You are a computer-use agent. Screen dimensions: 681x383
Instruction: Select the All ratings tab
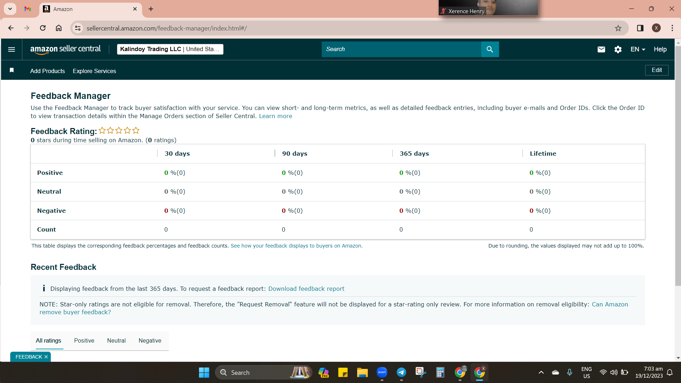pyautogui.click(x=48, y=340)
